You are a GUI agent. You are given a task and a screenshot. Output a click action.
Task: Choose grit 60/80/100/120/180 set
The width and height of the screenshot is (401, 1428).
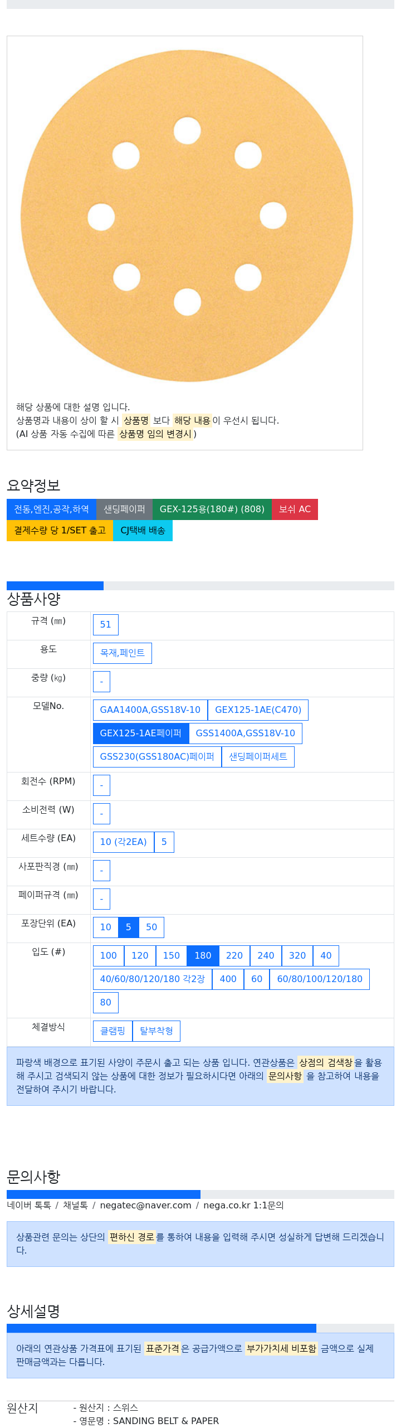(319, 979)
